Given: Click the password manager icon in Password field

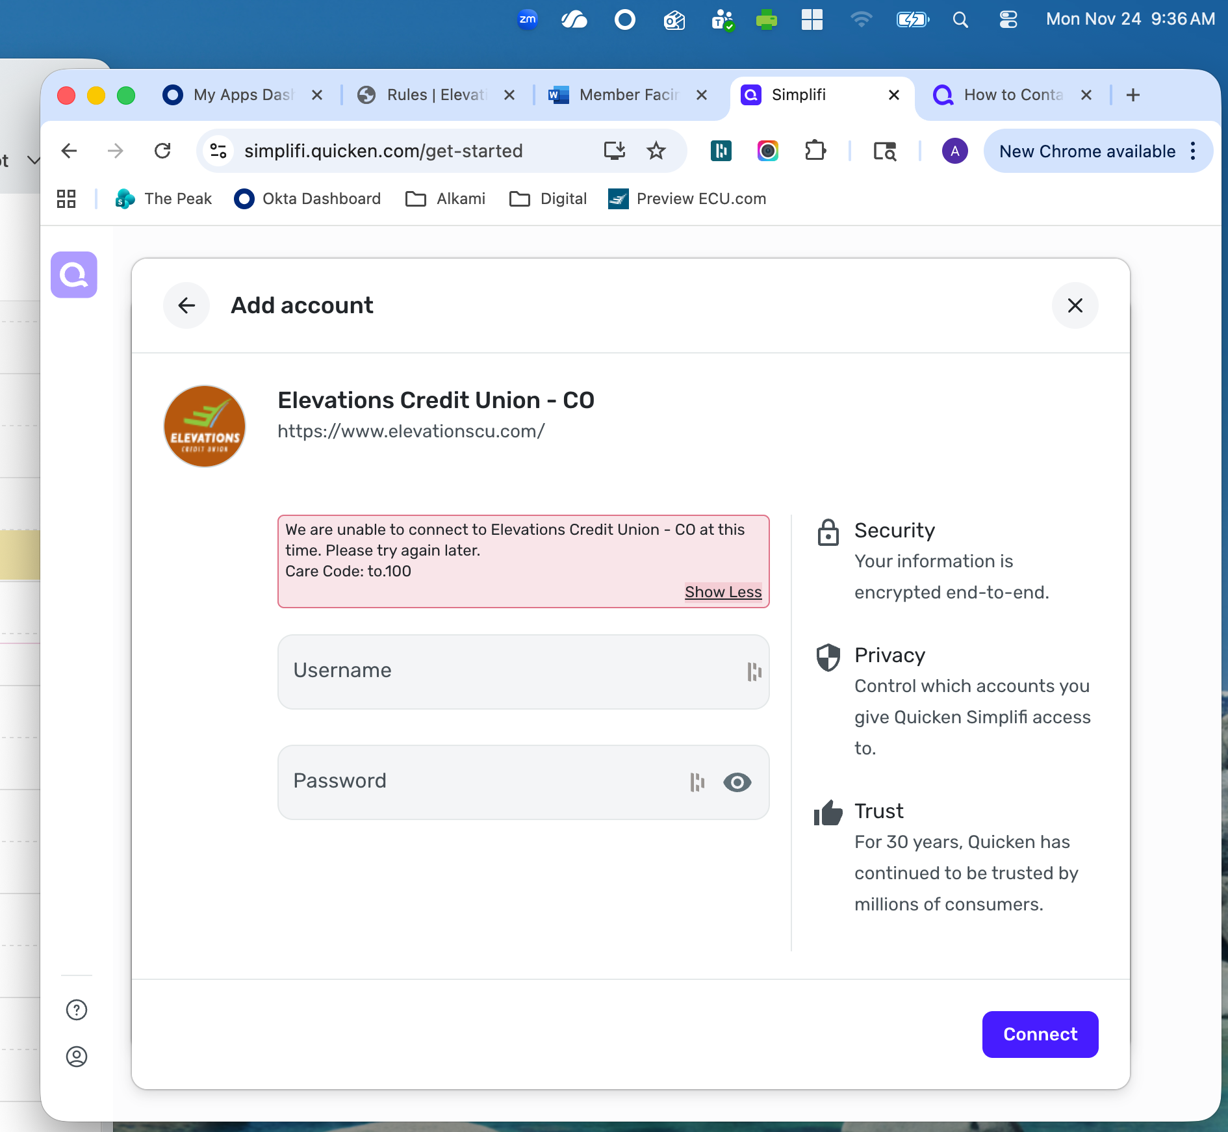Looking at the screenshot, I should [x=697, y=782].
